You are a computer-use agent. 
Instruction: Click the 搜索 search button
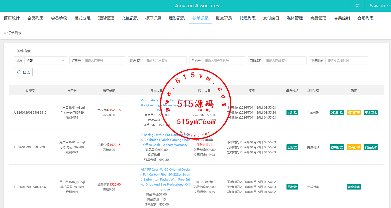tap(23, 72)
